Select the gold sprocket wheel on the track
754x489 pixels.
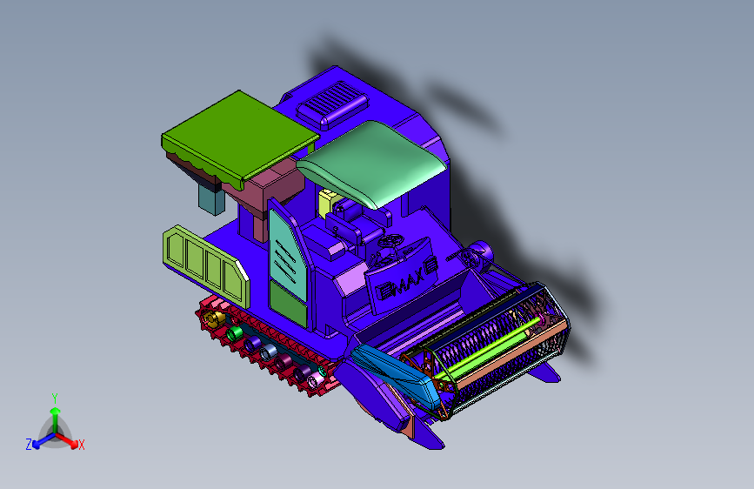pos(213,318)
